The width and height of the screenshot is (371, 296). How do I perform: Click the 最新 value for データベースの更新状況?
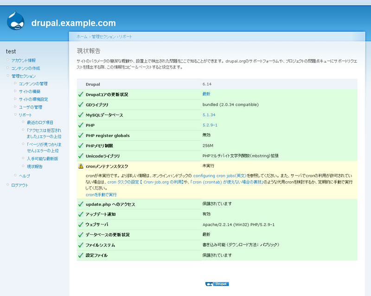[206, 234]
